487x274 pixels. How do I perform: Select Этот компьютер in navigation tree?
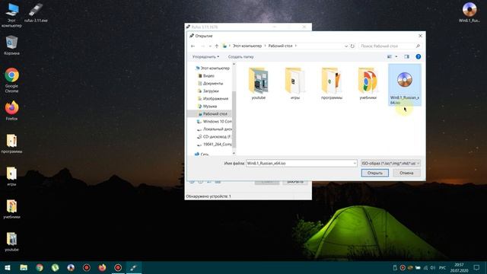tap(212, 68)
